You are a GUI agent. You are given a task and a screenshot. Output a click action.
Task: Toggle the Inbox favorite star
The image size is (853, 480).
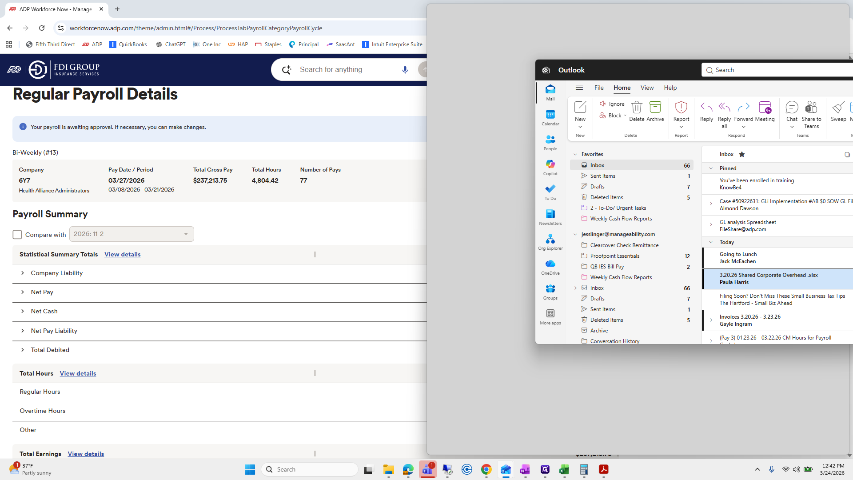pos(741,154)
